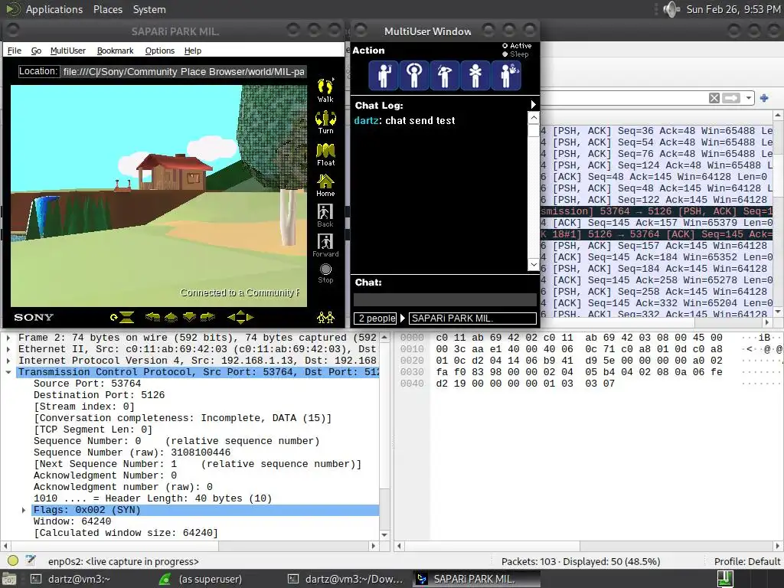Image resolution: width=784 pixels, height=588 pixels.
Task: Open the Help menu
Action: pos(192,51)
